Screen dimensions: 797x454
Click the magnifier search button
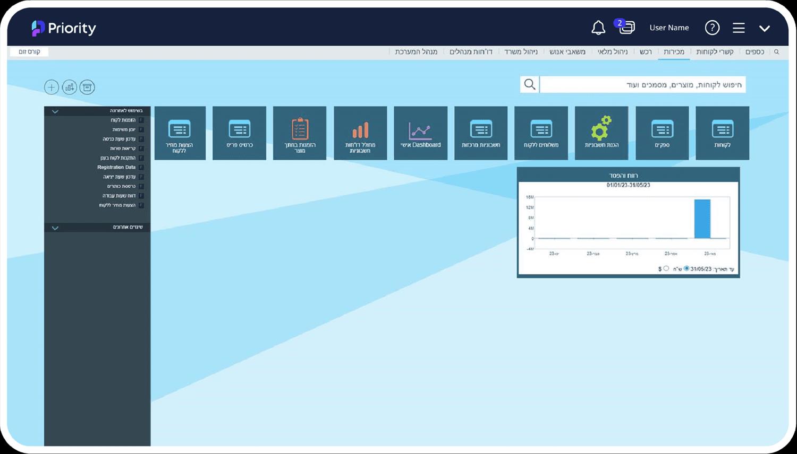(529, 84)
